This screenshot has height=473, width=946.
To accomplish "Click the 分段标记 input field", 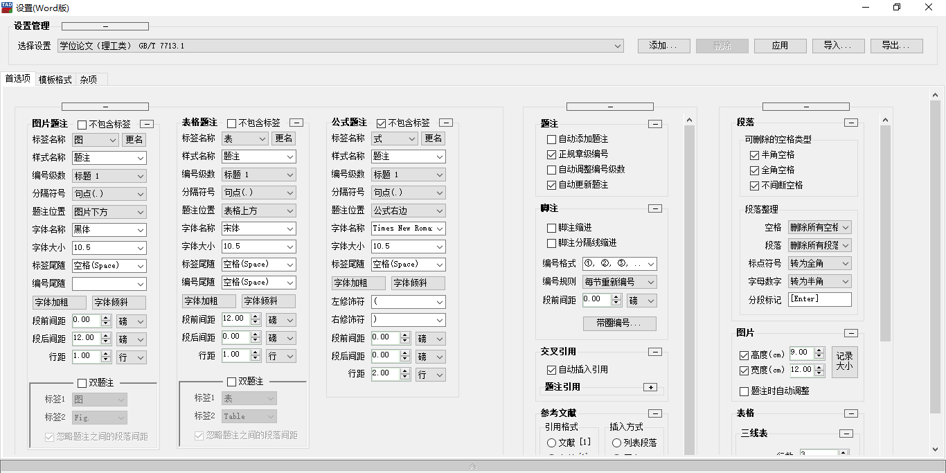I will pyautogui.click(x=819, y=299).
